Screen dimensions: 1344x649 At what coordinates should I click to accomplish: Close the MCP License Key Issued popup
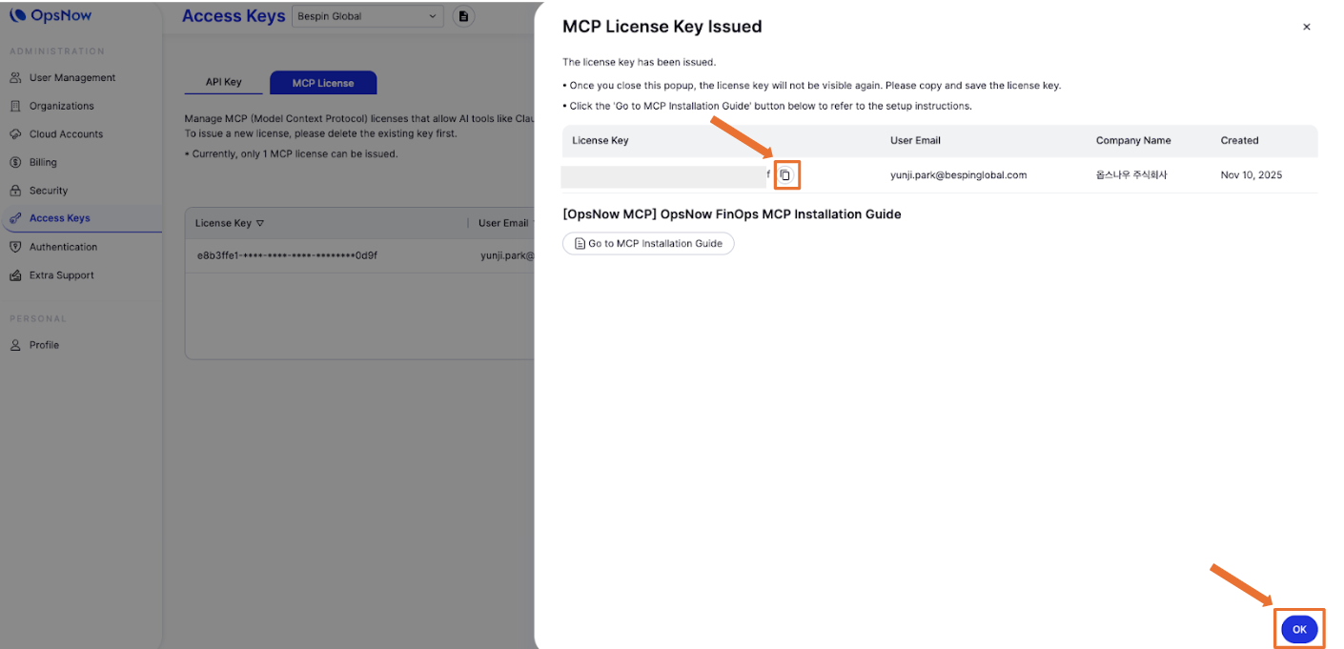pyautogui.click(x=1307, y=28)
